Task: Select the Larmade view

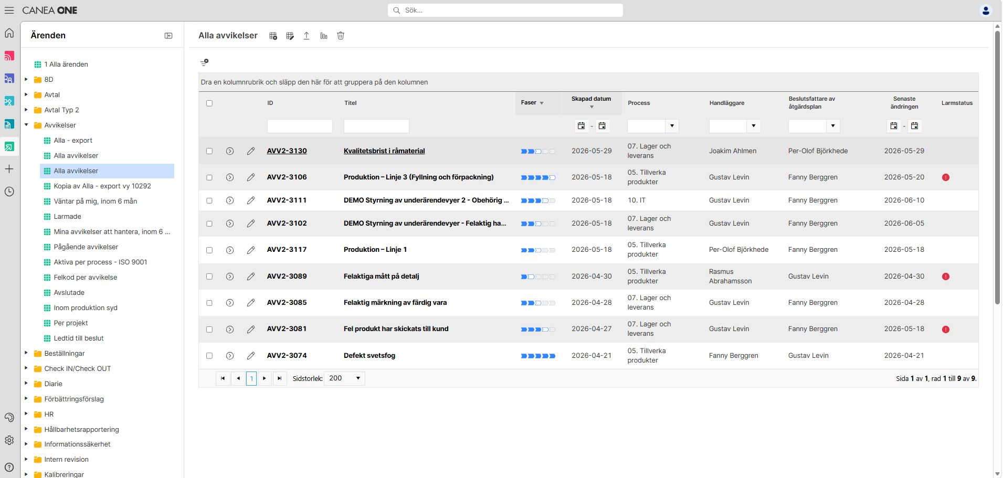Action: (68, 216)
